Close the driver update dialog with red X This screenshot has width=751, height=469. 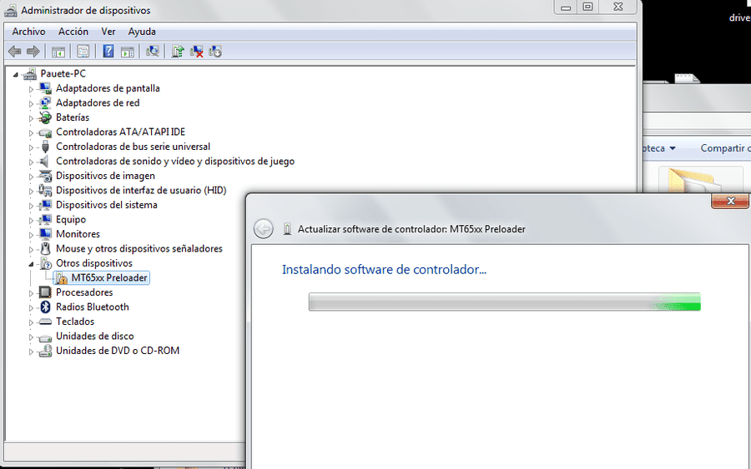[x=730, y=202]
